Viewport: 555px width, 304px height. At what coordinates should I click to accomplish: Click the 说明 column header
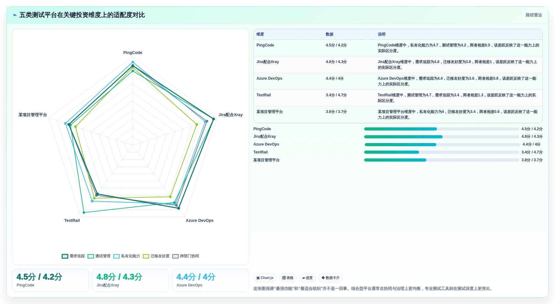coord(381,35)
